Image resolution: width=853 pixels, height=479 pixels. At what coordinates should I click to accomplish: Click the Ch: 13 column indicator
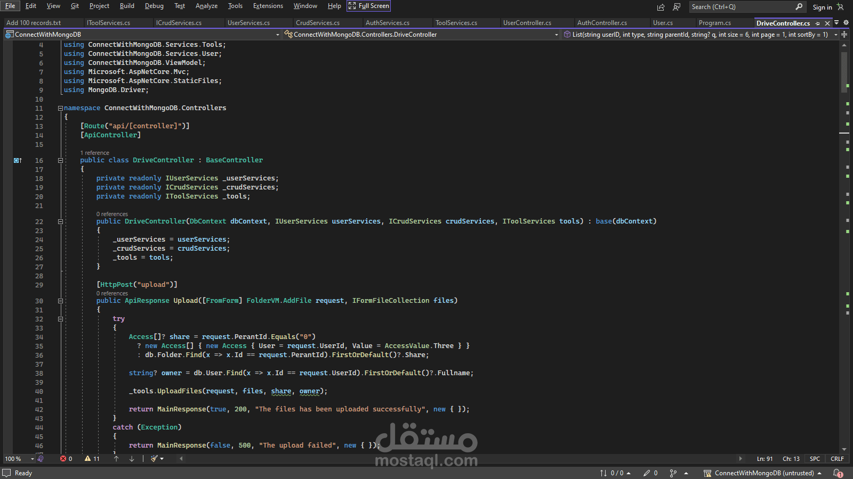tap(791, 459)
